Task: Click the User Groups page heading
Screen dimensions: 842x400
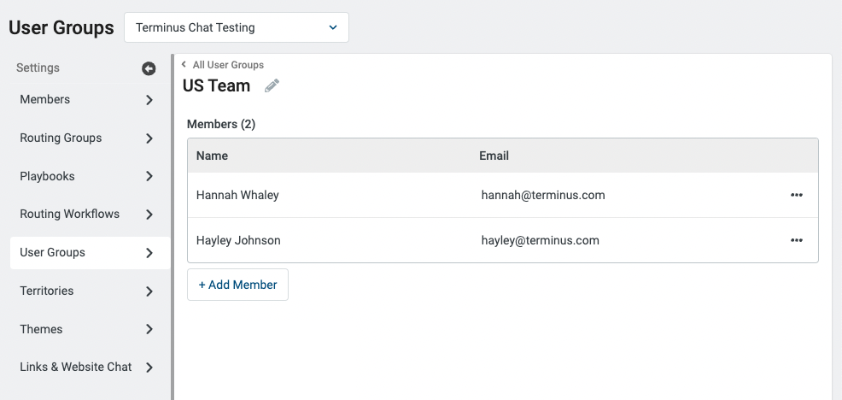Action: coord(61,27)
